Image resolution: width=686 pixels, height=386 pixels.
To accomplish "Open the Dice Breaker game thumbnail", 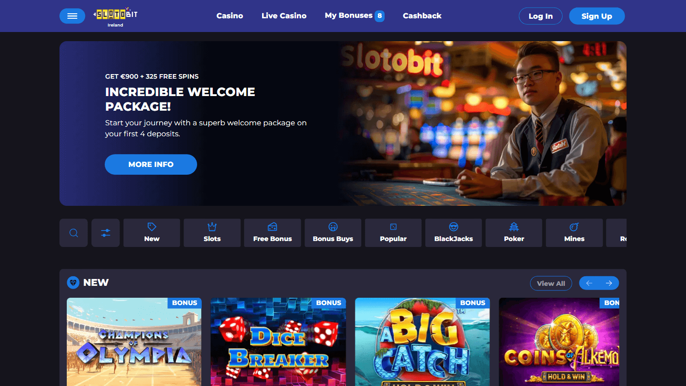I will point(278,342).
